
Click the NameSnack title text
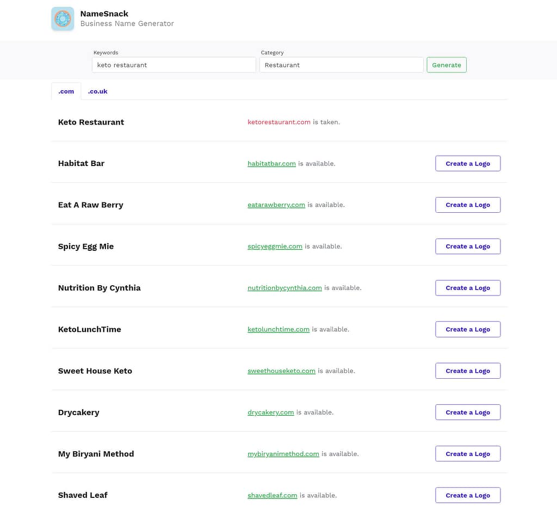tap(104, 14)
